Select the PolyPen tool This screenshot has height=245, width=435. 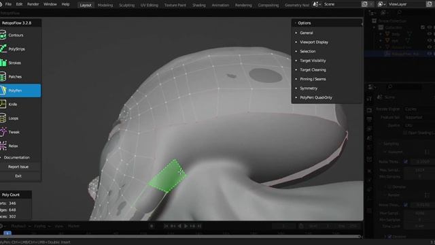20,91
